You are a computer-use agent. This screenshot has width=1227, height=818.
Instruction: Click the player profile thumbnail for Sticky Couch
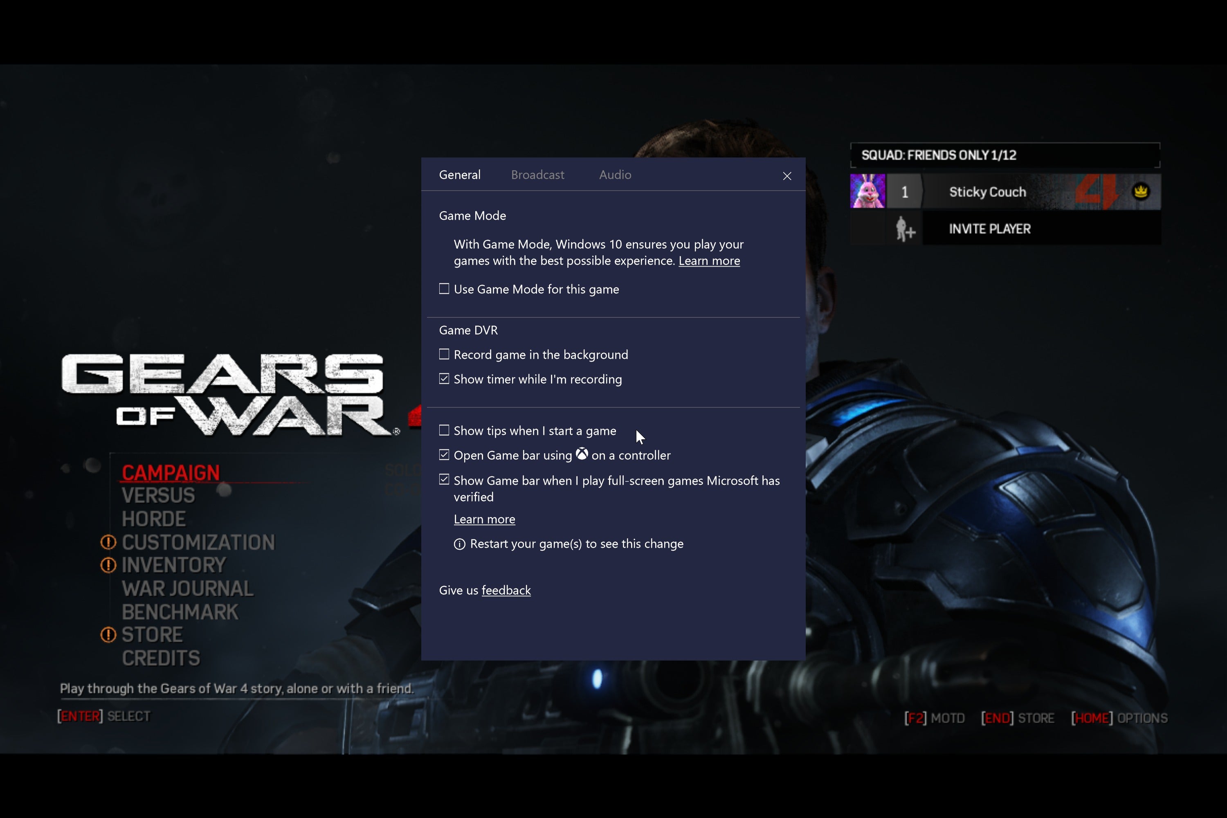(x=867, y=192)
